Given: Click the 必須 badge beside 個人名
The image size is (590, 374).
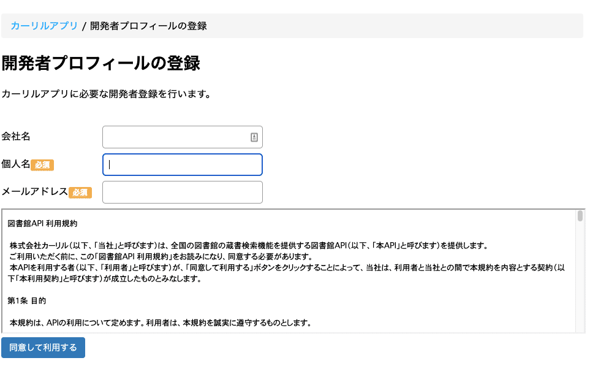Looking at the screenshot, I should 42,165.
